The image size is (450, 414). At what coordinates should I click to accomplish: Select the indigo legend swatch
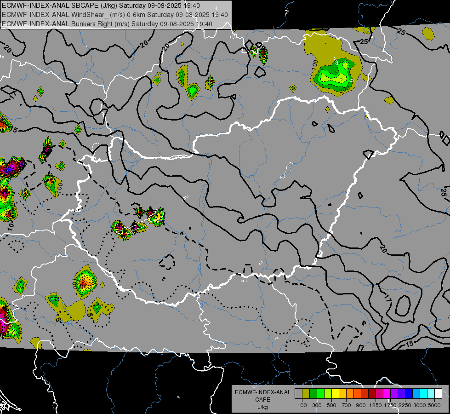point(401,393)
